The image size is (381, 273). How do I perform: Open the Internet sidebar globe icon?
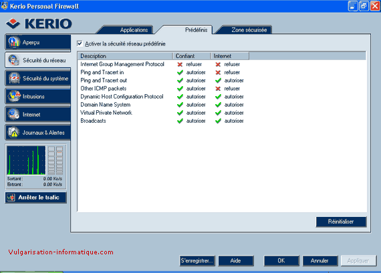13,114
